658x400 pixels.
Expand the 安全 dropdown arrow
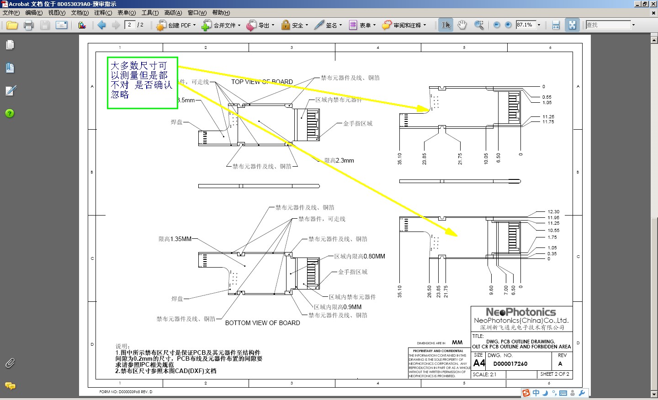307,25
